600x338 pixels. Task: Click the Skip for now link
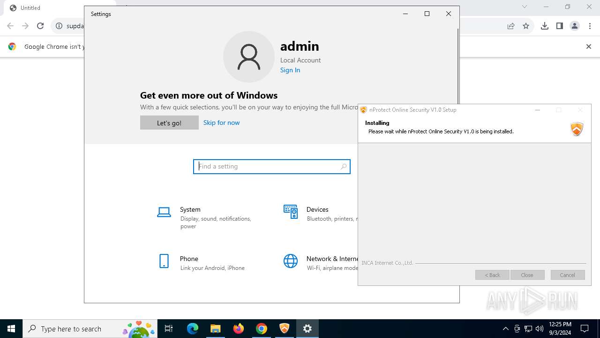[x=221, y=123]
